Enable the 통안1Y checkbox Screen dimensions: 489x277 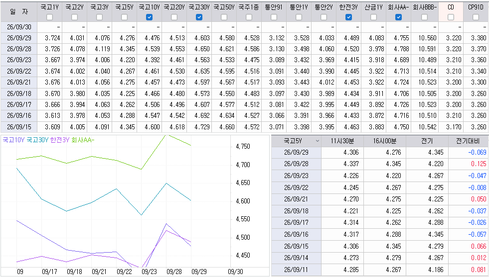coord(299,17)
